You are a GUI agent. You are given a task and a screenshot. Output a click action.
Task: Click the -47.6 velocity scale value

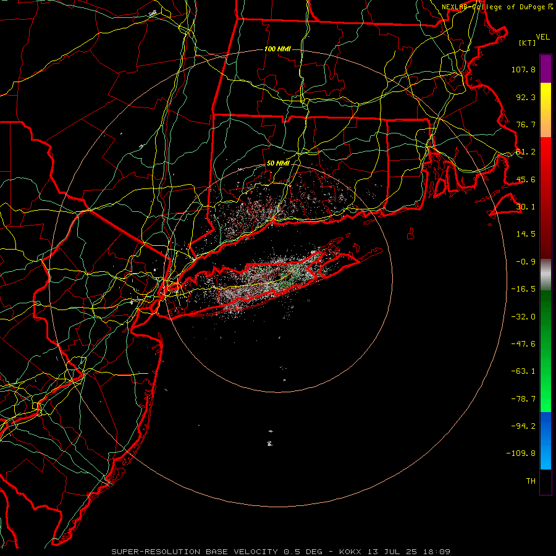coord(523,344)
